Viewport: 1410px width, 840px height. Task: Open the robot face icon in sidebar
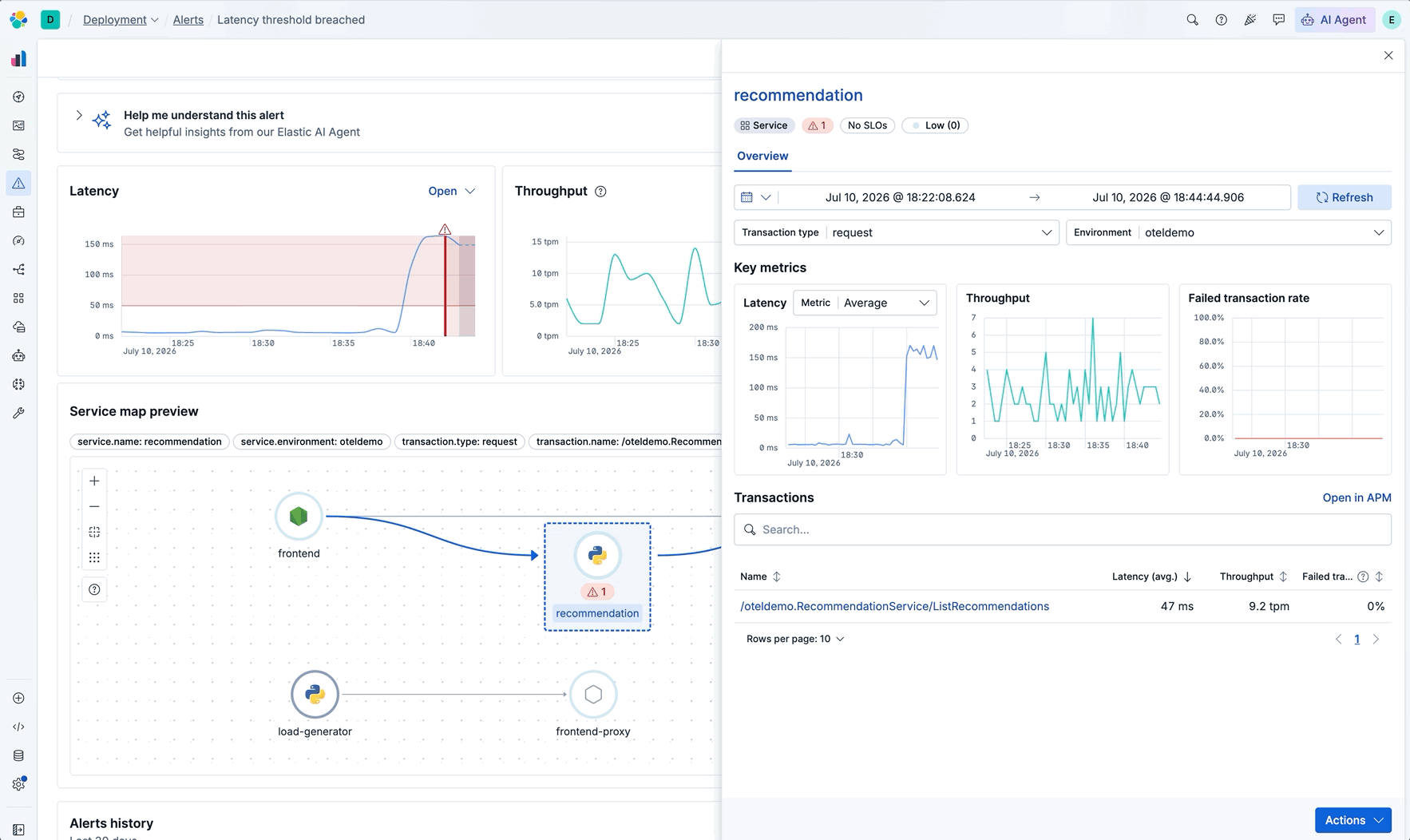pos(18,355)
